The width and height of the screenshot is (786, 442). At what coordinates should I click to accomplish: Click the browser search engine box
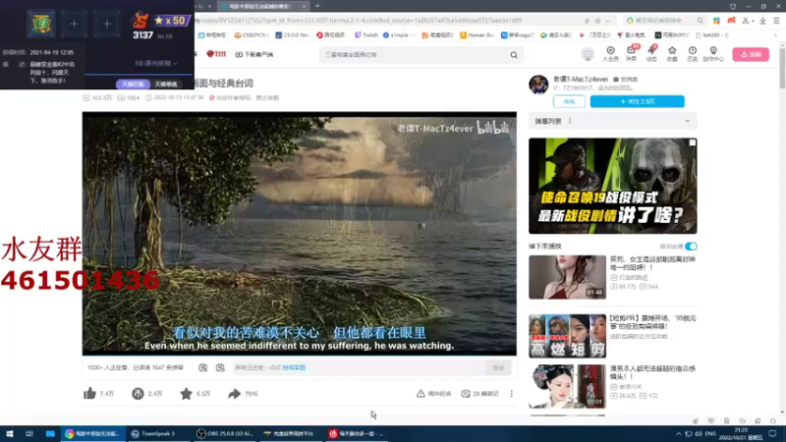(663, 21)
